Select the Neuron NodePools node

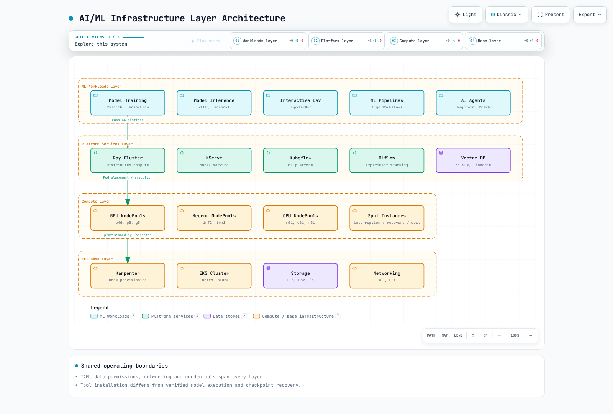pyautogui.click(x=214, y=218)
